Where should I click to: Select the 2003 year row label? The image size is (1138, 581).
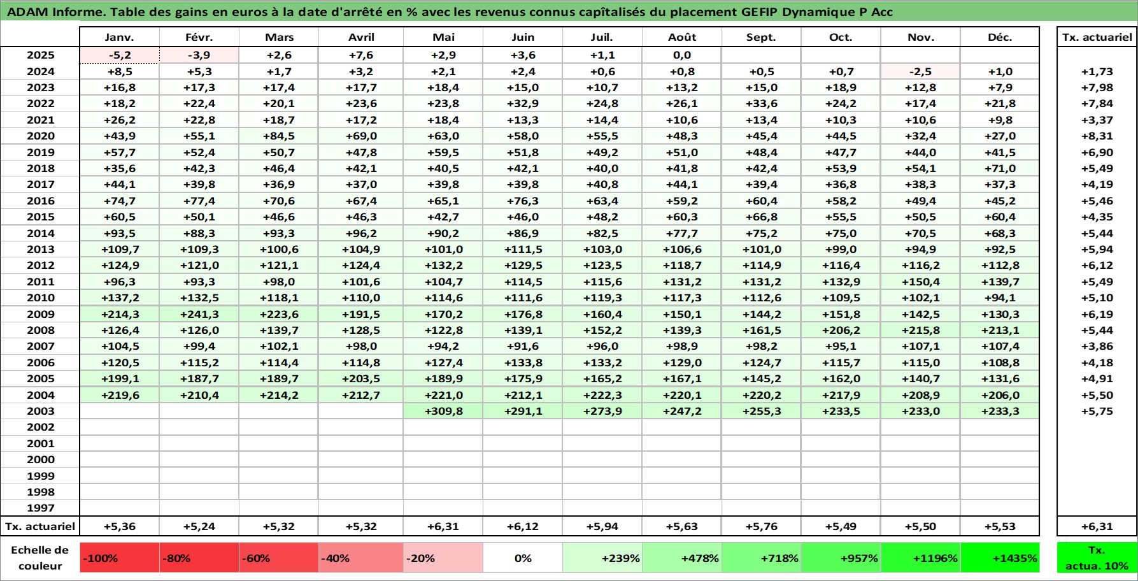[x=40, y=411]
